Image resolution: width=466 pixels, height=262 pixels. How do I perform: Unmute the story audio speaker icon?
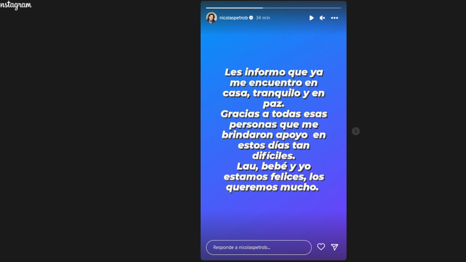click(322, 18)
